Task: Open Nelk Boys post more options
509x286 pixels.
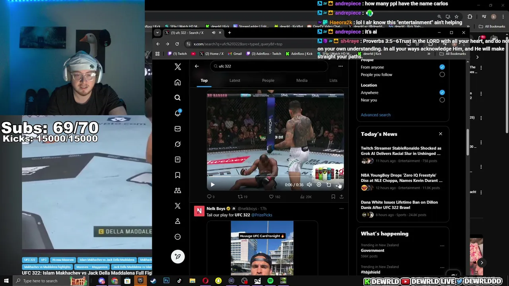Action: click(341, 209)
